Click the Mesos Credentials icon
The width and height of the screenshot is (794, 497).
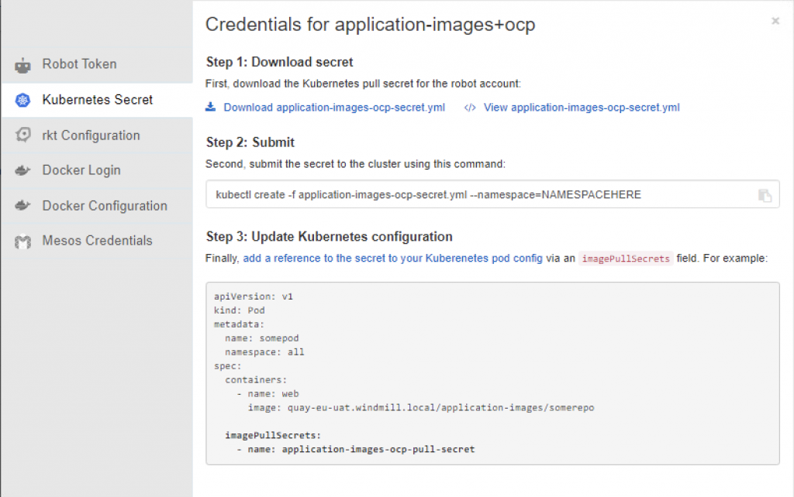(x=22, y=242)
